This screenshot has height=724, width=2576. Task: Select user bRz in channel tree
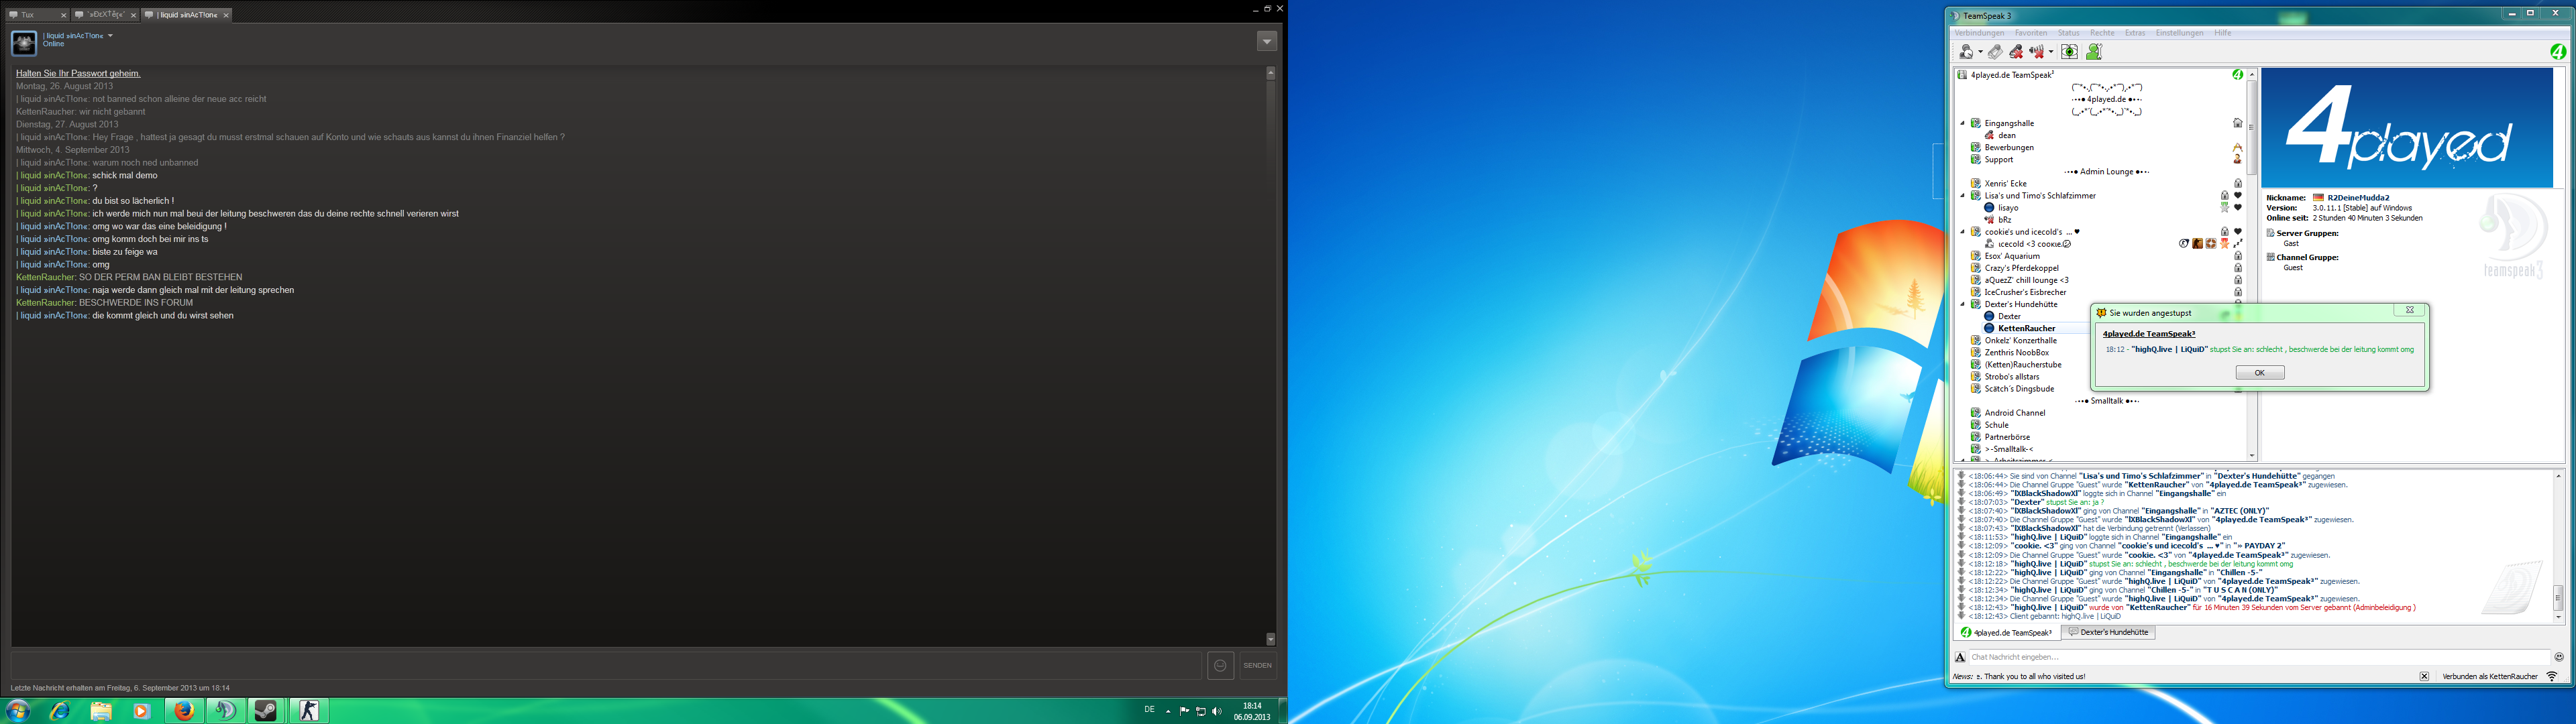(2004, 220)
